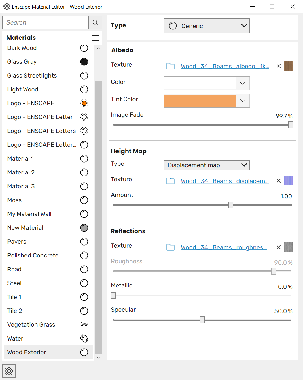Open the material Type dropdown
The image size is (303, 380).
point(206,26)
